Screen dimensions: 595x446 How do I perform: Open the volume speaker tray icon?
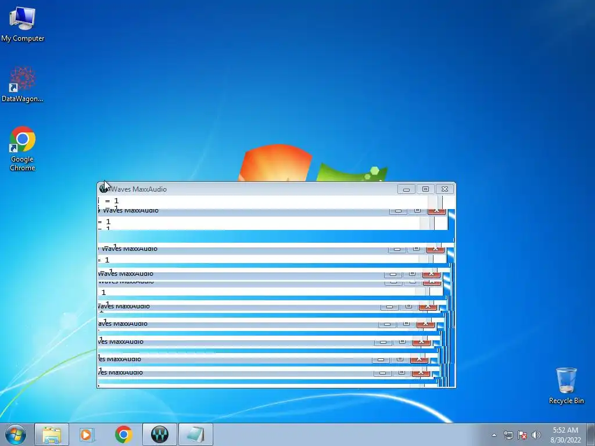536,435
